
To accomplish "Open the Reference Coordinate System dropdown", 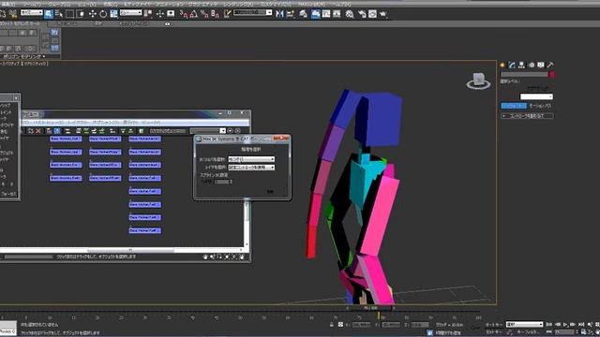I will [131, 12].
